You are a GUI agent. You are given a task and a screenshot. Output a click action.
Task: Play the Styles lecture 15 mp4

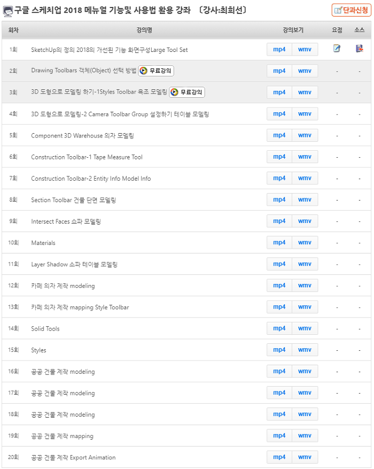pyautogui.click(x=279, y=350)
